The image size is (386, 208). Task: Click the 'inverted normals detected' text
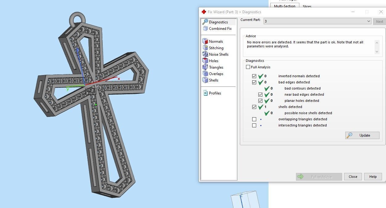[x=299, y=76]
